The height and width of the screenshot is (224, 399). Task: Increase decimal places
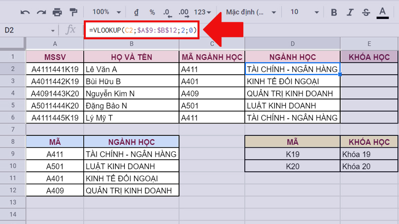pos(183,12)
